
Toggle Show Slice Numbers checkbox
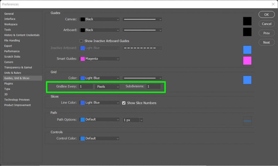(x=124, y=103)
